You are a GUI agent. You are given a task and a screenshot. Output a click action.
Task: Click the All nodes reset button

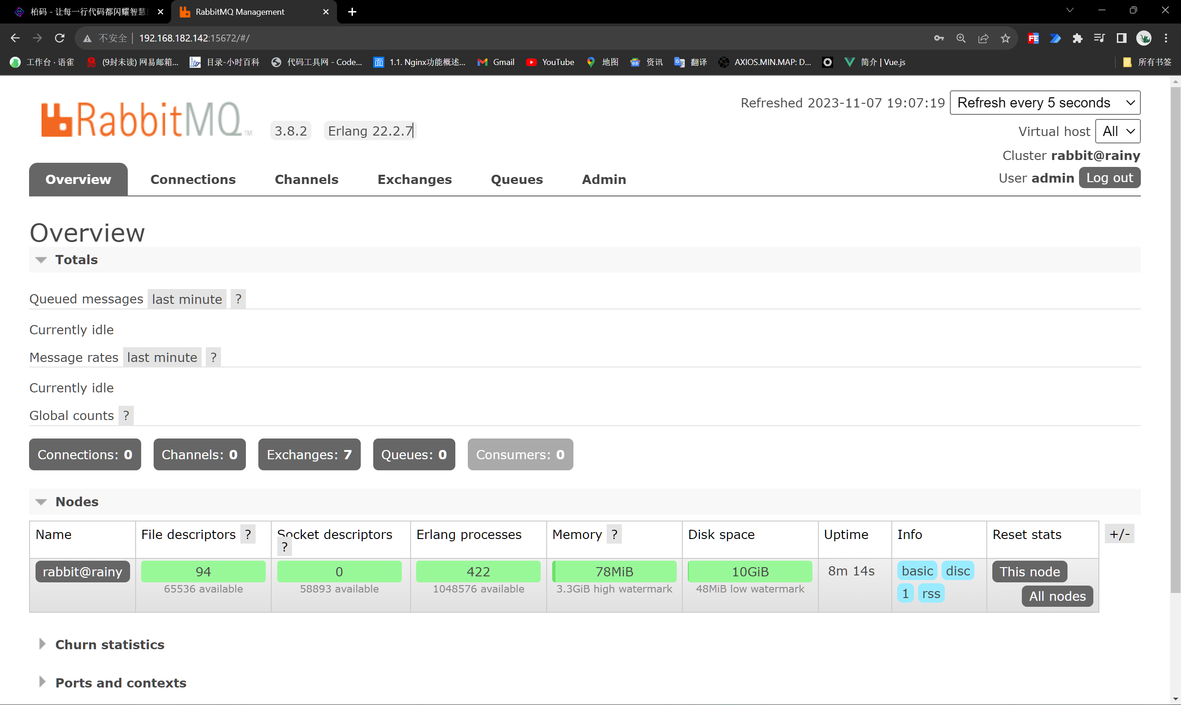point(1056,596)
